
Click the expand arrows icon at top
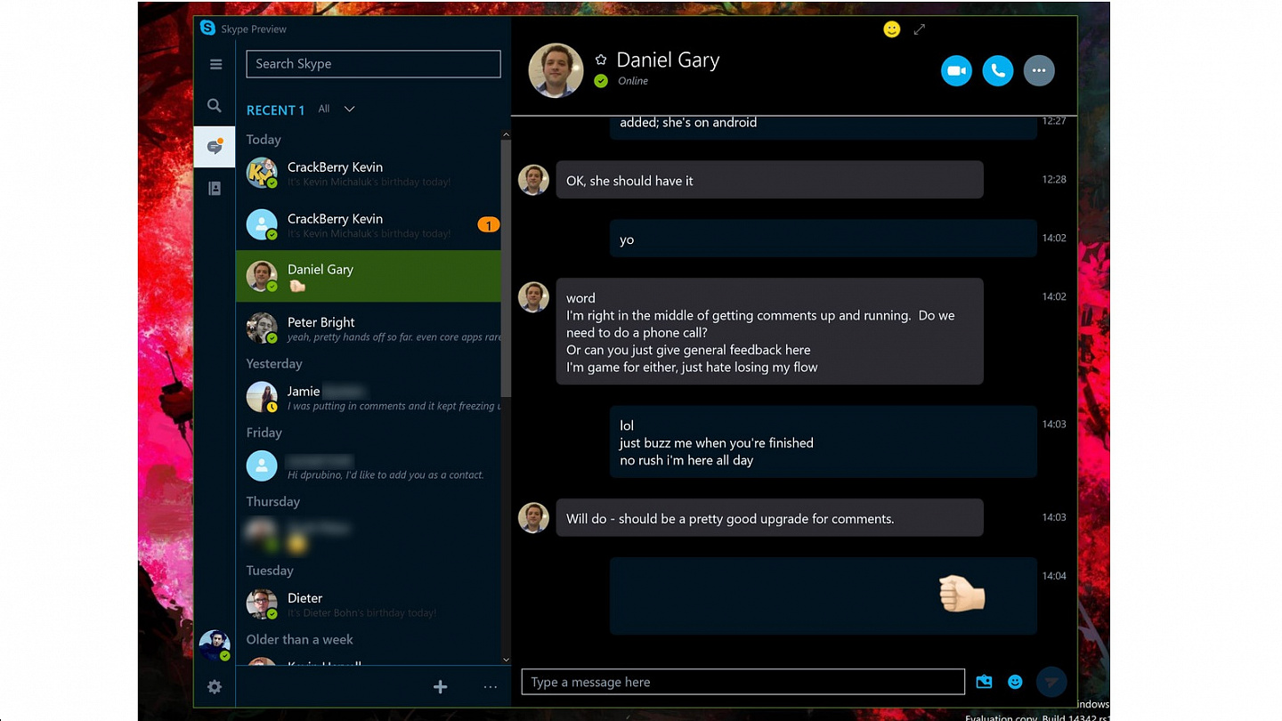point(920,29)
